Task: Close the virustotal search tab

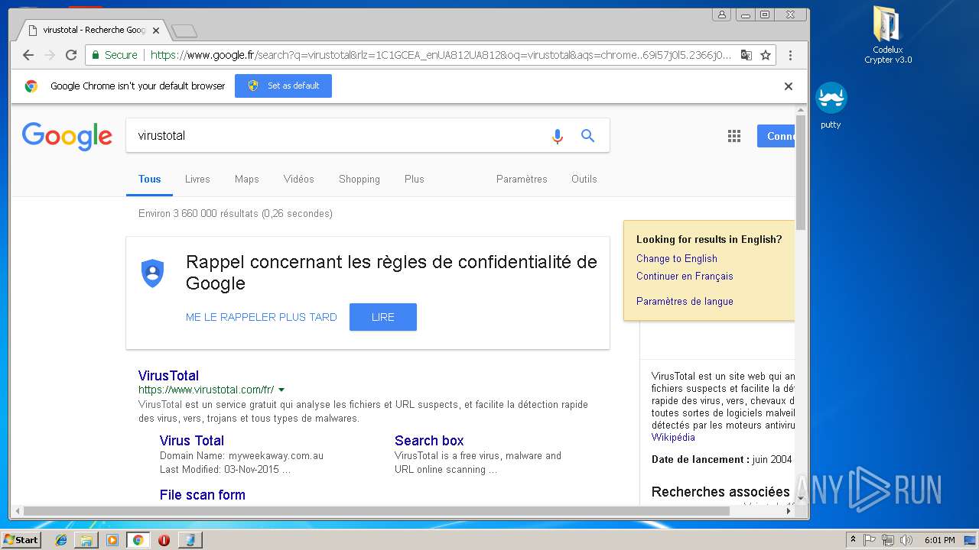Action: (x=156, y=31)
